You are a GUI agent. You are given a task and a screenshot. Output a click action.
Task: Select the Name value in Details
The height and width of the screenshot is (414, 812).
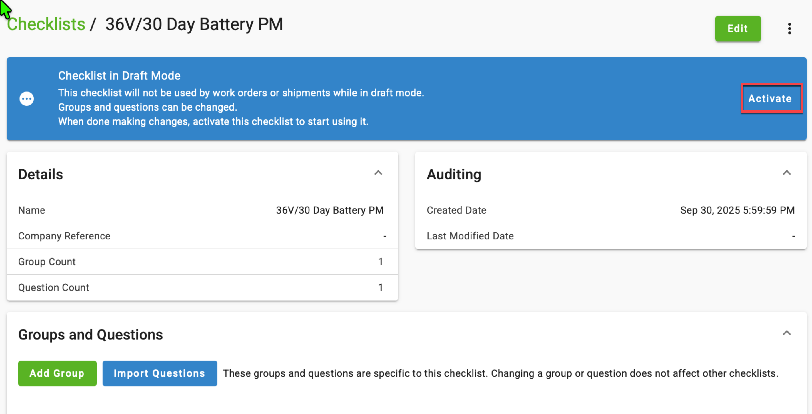point(329,210)
